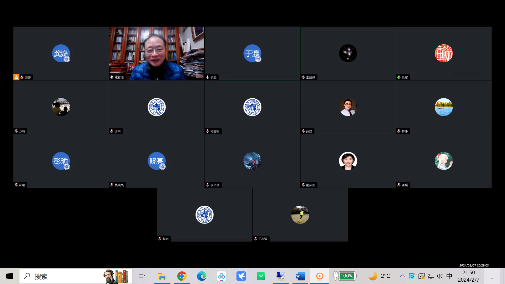
Task: Click the microphone icon next to 于瀛
Action: click(x=208, y=77)
